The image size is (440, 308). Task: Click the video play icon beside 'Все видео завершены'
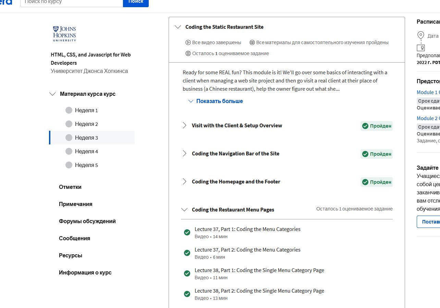click(x=188, y=43)
